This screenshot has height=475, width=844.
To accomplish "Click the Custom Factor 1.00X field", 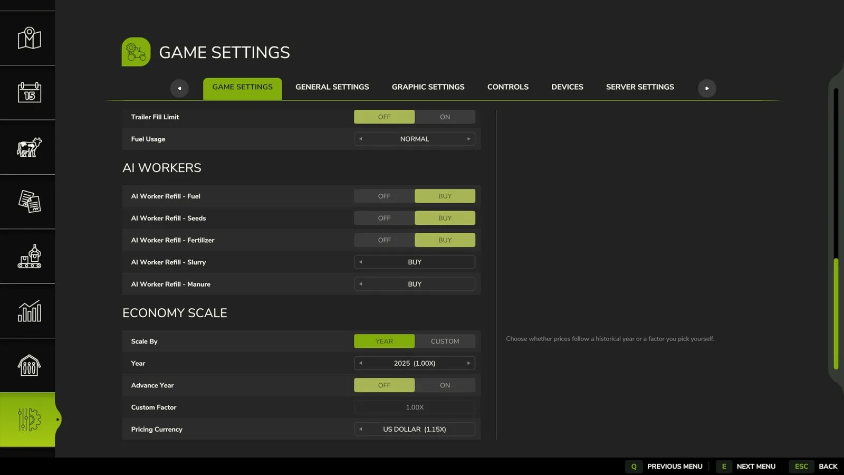I will coord(415,407).
